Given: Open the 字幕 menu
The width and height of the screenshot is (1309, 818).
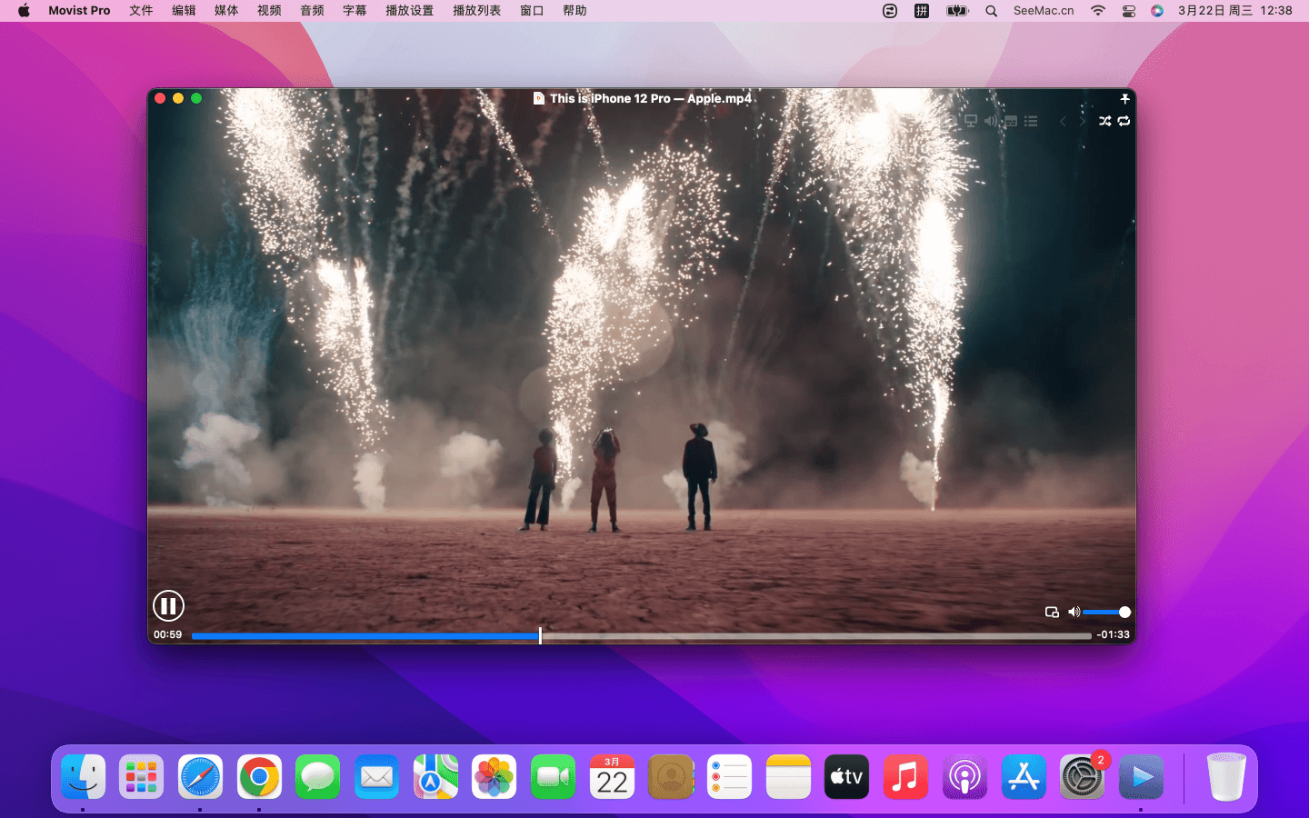Looking at the screenshot, I should pos(355,11).
